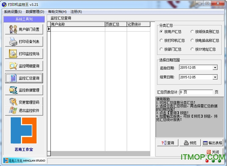The height and width of the screenshot is (166, 227).
Task: Click the MINGLAN STUDIO status bar logo
Action: 24,160
